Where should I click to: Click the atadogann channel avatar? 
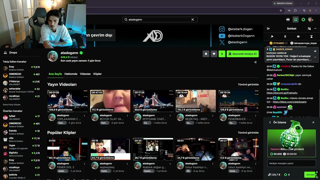pyautogui.click(x=53, y=56)
